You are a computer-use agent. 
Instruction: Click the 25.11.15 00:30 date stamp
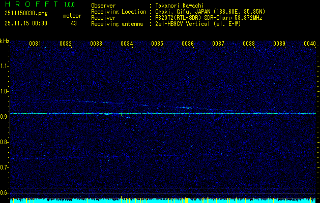pos(26,23)
